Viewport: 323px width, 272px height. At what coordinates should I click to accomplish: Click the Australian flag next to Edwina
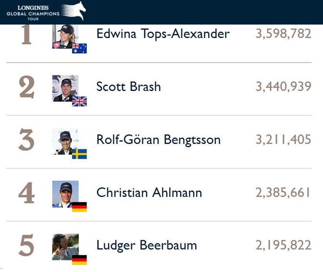tap(79, 49)
